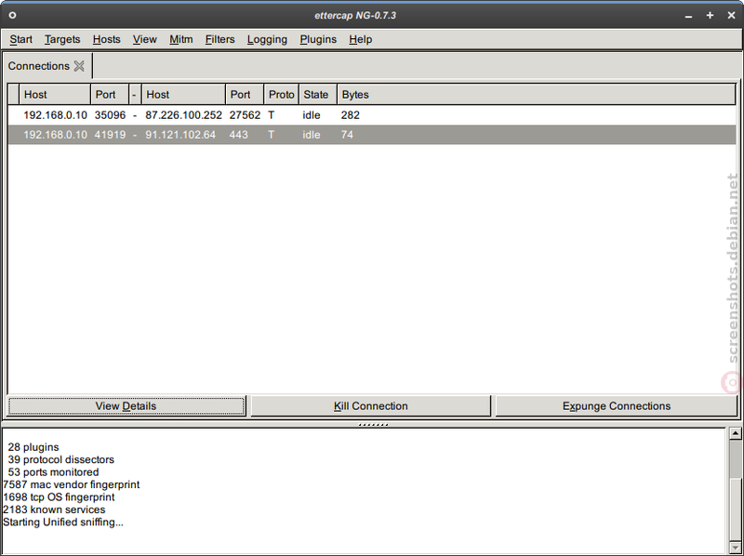
Task: Click the log line '39 protocol dissectors'
Action: (x=60, y=459)
